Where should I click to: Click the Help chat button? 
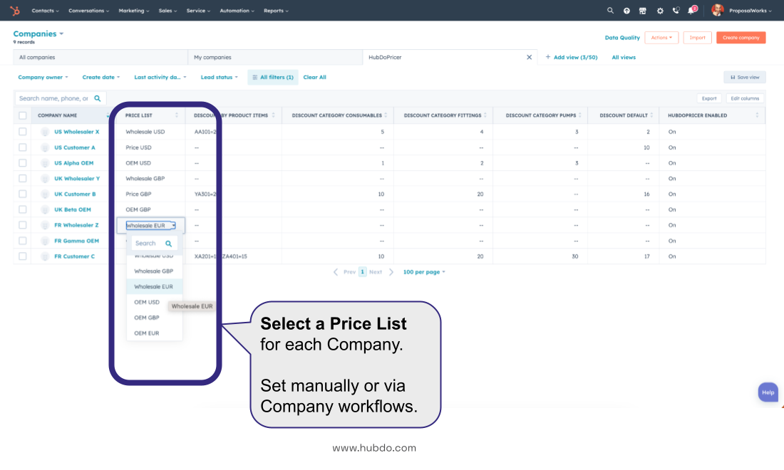tap(768, 392)
